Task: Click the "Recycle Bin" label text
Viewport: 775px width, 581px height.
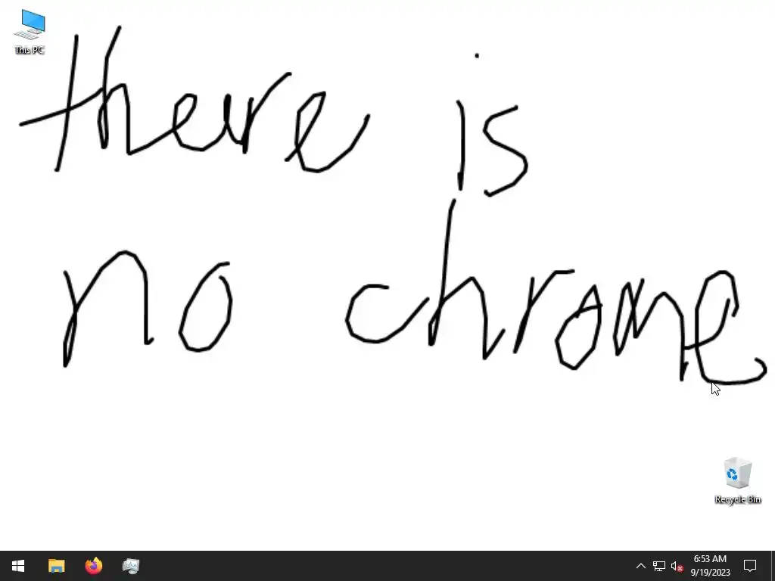Action: tap(737, 499)
